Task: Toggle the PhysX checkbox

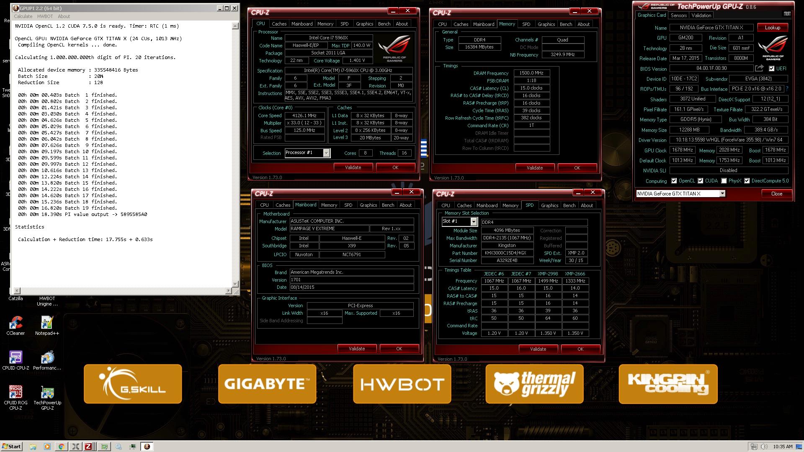Action: click(724, 181)
